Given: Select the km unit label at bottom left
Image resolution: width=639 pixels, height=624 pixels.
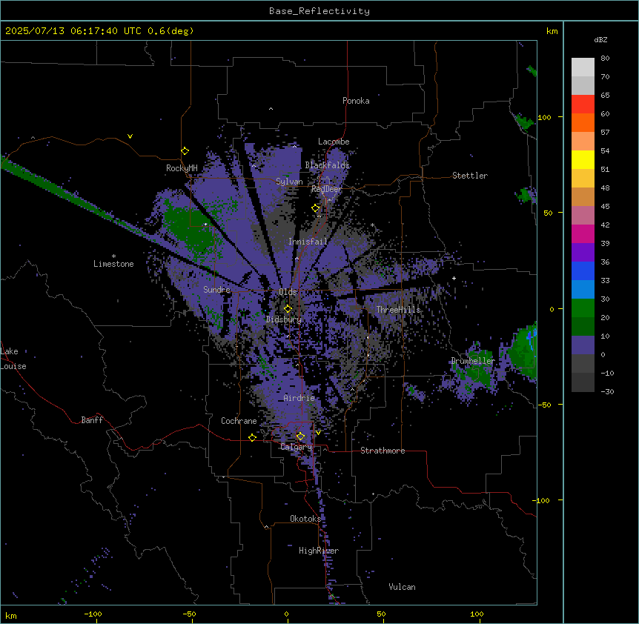Looking at the screenshot, I should (11, 616).
